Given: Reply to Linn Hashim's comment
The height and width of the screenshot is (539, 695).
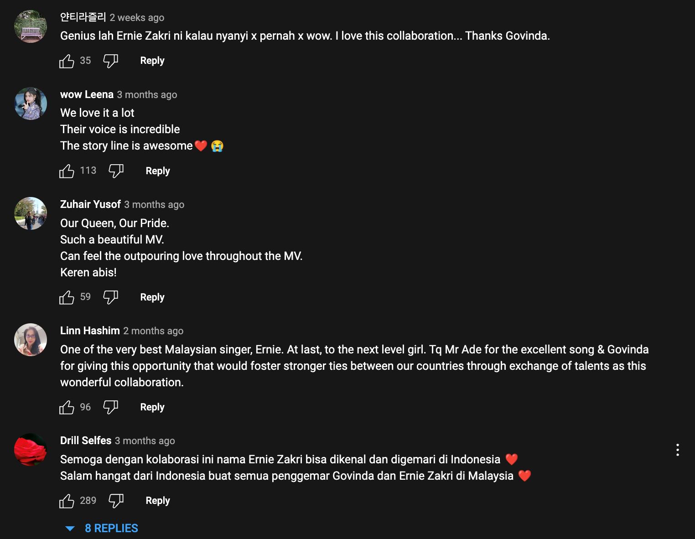Looking at the screenshot, I should [x=152, y=407].
